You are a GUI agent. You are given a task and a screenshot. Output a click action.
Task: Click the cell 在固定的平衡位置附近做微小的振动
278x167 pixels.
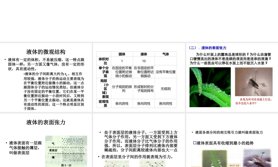coord(122,72)
